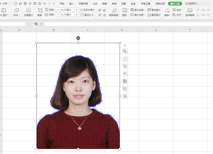
Task: Toggle the Lock Aspect Ratio (锁定纵横比) checkbox
Action: [81, 10]
